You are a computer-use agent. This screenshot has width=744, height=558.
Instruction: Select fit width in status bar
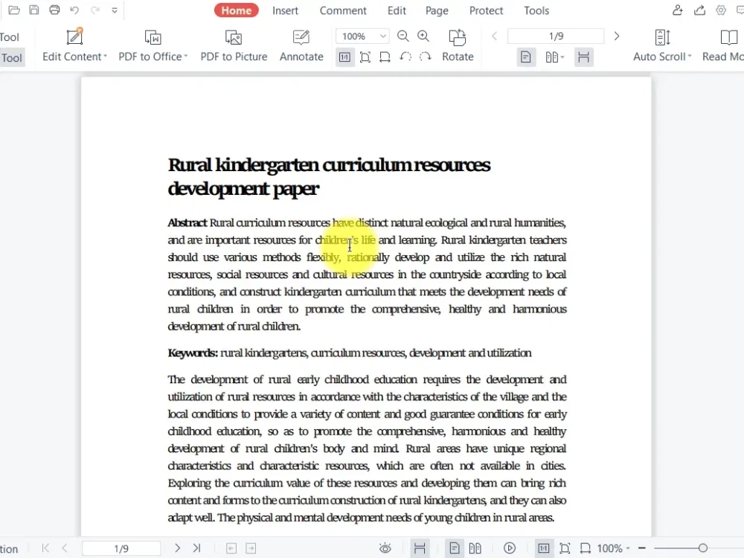[585, 548]
